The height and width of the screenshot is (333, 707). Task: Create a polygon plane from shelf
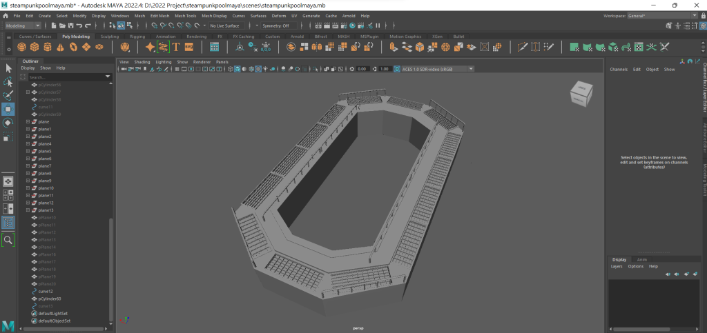click(86, 47)
